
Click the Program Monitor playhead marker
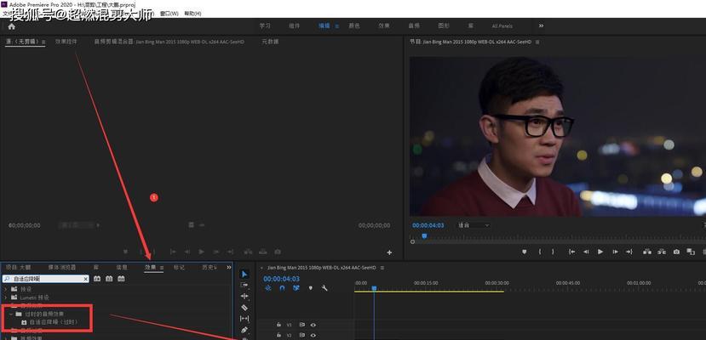[424, 235]
